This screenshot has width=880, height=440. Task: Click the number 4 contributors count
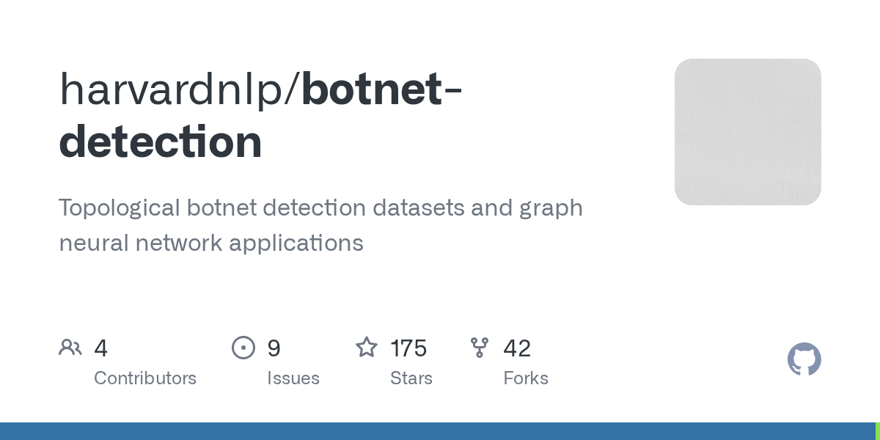coord(101,348)
